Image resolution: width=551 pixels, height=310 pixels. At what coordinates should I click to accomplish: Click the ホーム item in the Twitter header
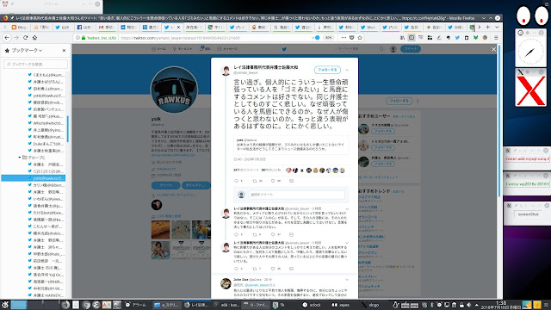point(158,49)
